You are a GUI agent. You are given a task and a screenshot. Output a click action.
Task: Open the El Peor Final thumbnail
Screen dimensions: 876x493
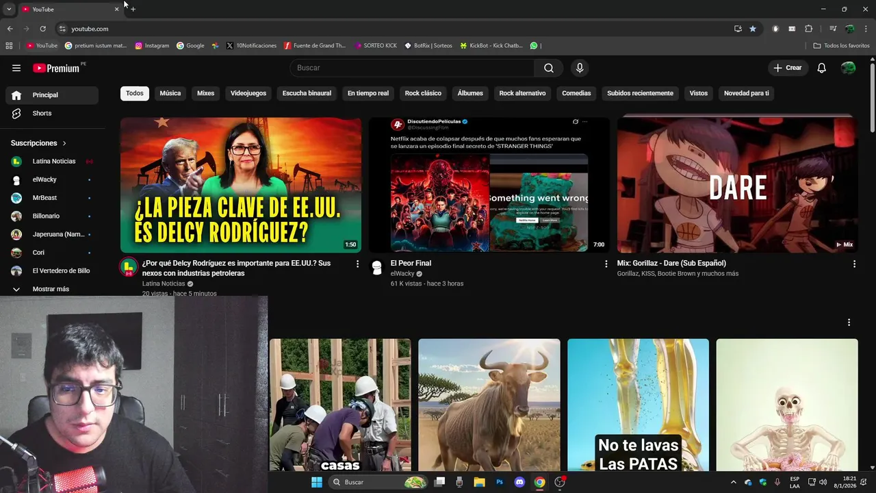[x=489, y=185]
